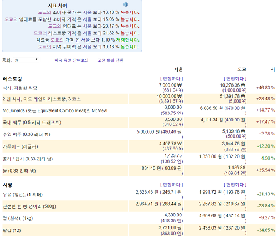
Task: Select the 서울 column header
Action: click(x=178, y=69)
